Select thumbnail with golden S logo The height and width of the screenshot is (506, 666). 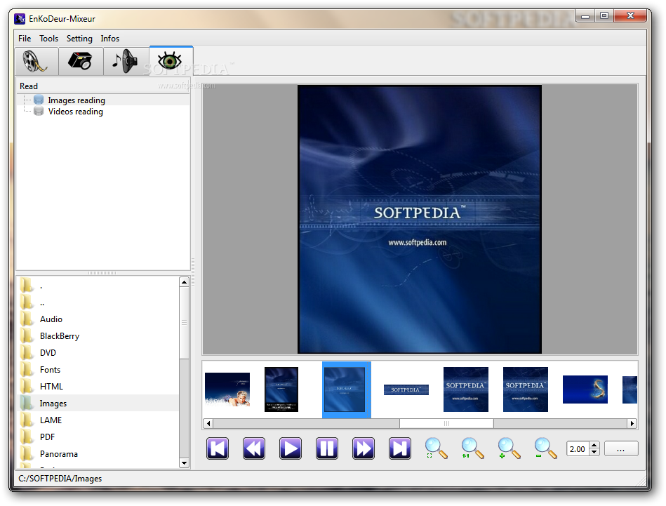pyautogui.click(x=585, y=390)
